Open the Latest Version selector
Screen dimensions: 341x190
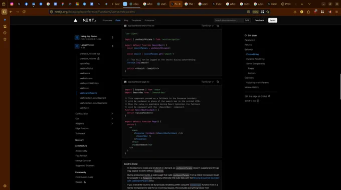point(94,46)
